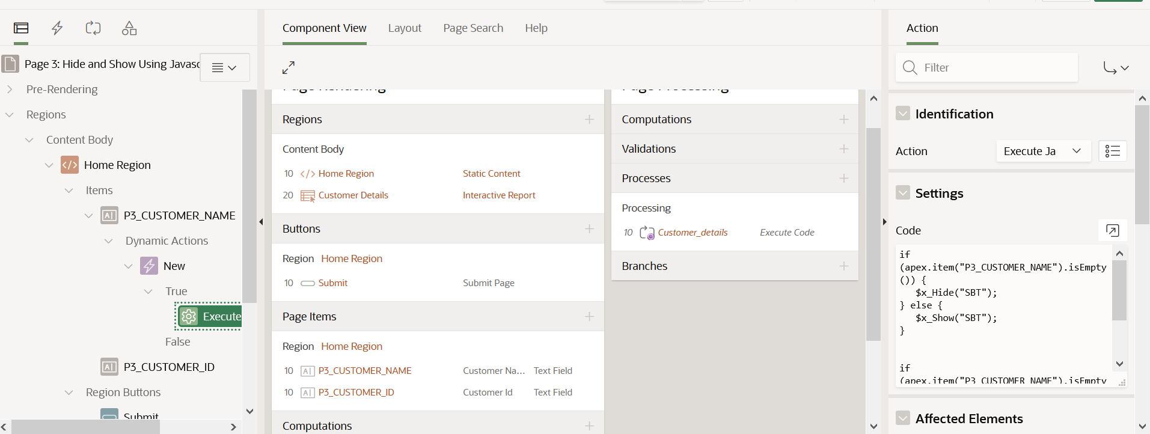
Task: Collapse the Identification section
Action: (903, 114)
